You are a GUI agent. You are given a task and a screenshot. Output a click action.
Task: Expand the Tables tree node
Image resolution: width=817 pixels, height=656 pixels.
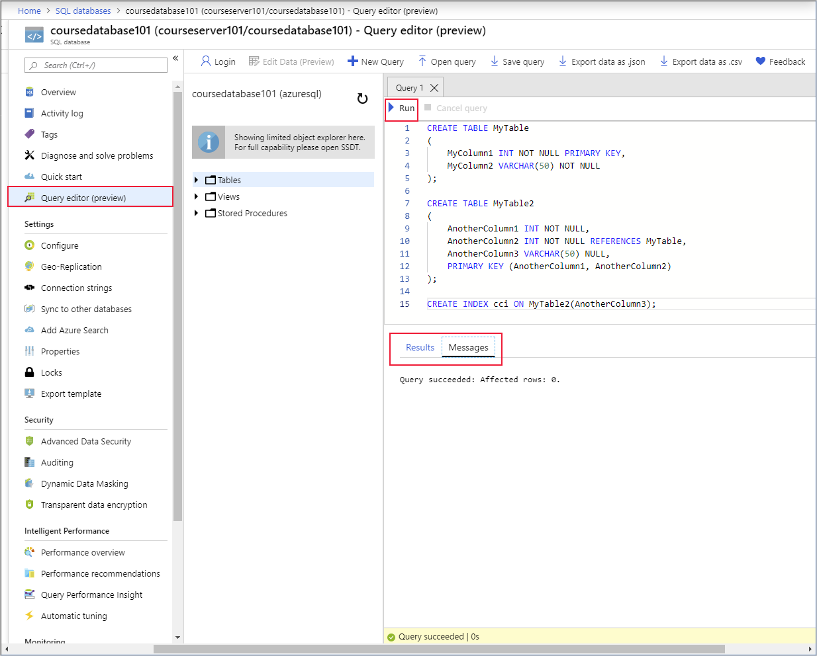pyautogui.click(x=195, y=179)
